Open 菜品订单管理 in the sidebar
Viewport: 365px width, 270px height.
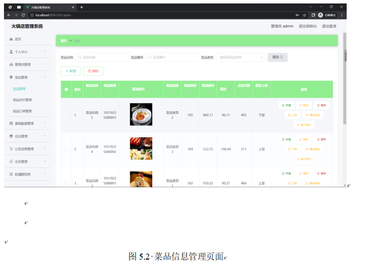tap(22, 111)
